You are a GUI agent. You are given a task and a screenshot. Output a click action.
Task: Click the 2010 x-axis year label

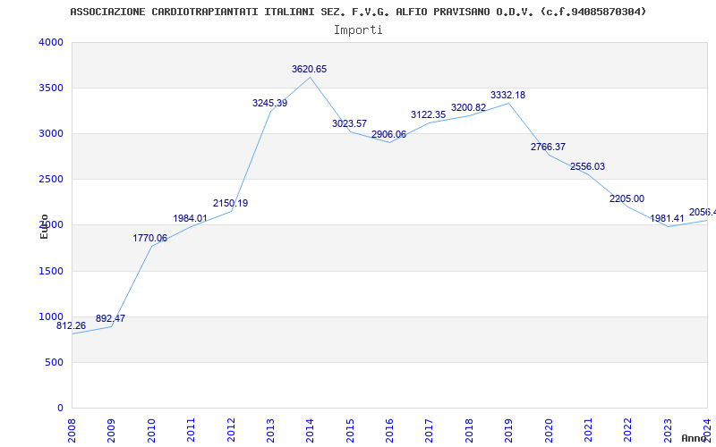pyautogui.click(x=151, y=430)
